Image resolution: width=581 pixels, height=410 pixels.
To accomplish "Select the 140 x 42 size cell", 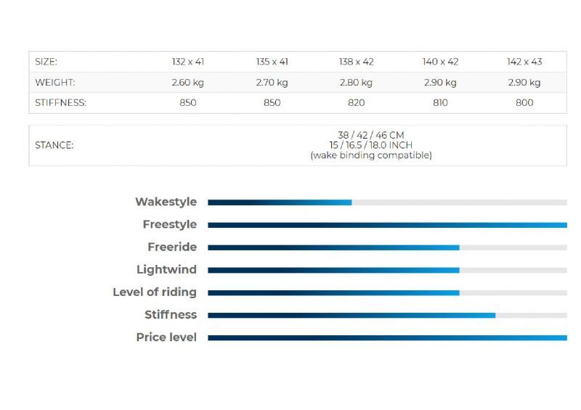I will 440,62.
